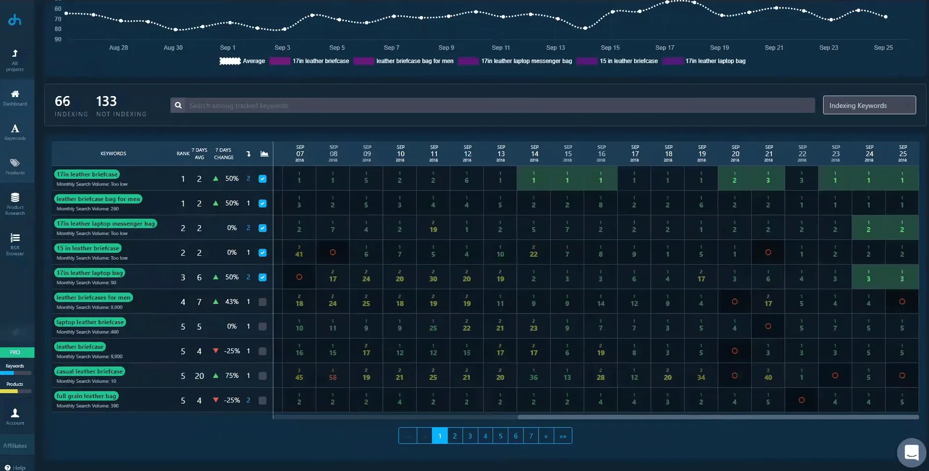The height and width of the screenshot is (471, 929).
Task: Go to Product Research in the sidebar
Action: [x=15, y=203]
